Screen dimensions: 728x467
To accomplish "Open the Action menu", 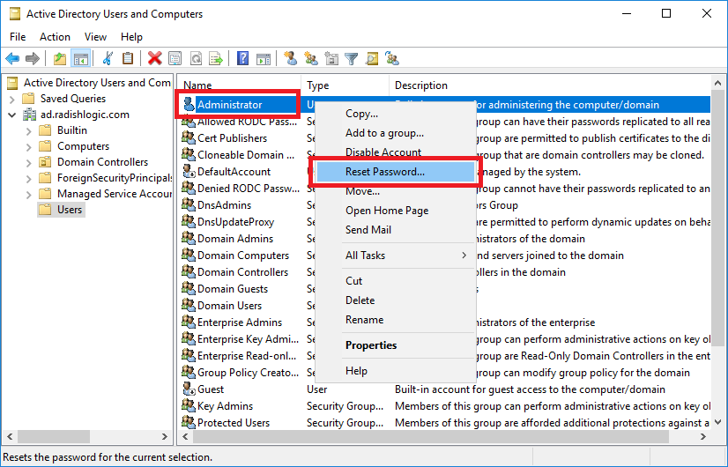I will click(x=55, y=37).
